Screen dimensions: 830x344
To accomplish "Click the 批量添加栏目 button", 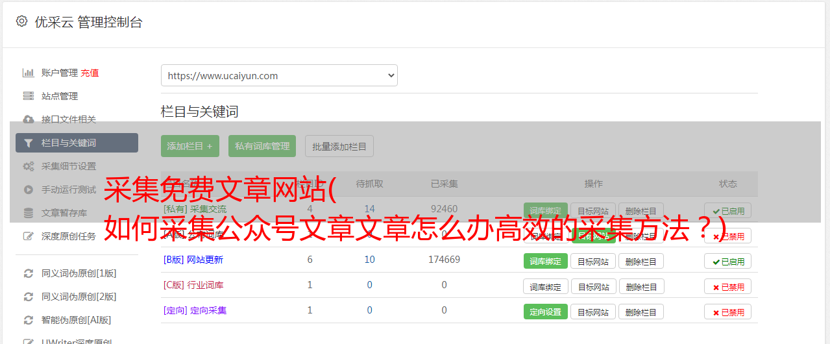I will click(339, 146).
